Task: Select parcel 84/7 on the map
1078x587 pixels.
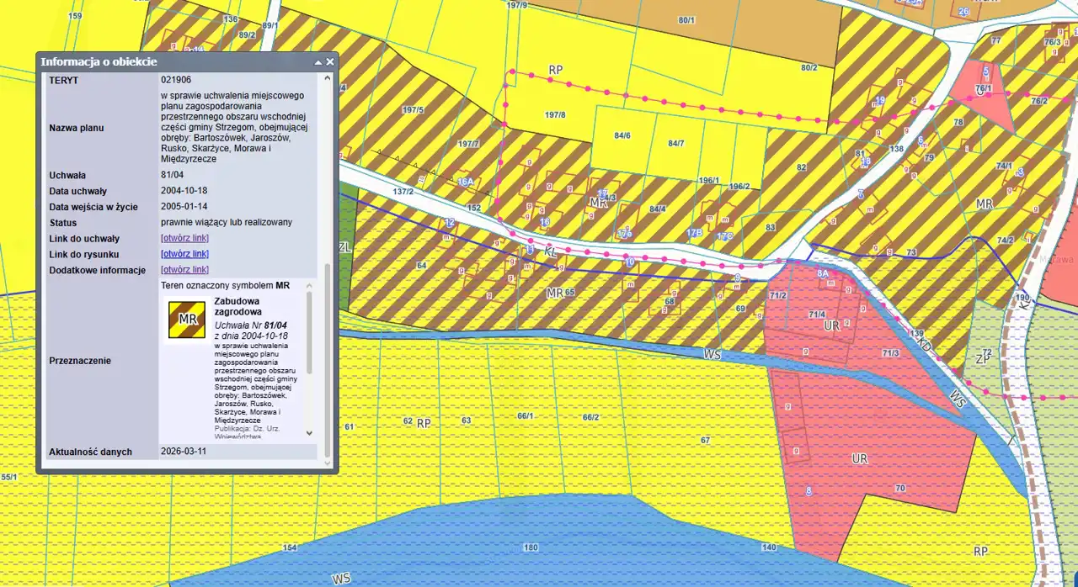Action: (x=675, y=144)
